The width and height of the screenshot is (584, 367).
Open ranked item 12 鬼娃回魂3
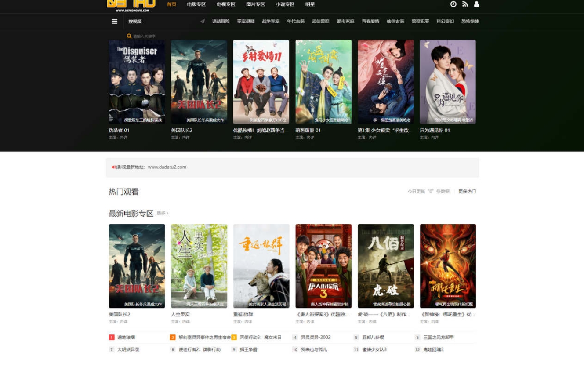pyautogui.click(x=433, y=350)
